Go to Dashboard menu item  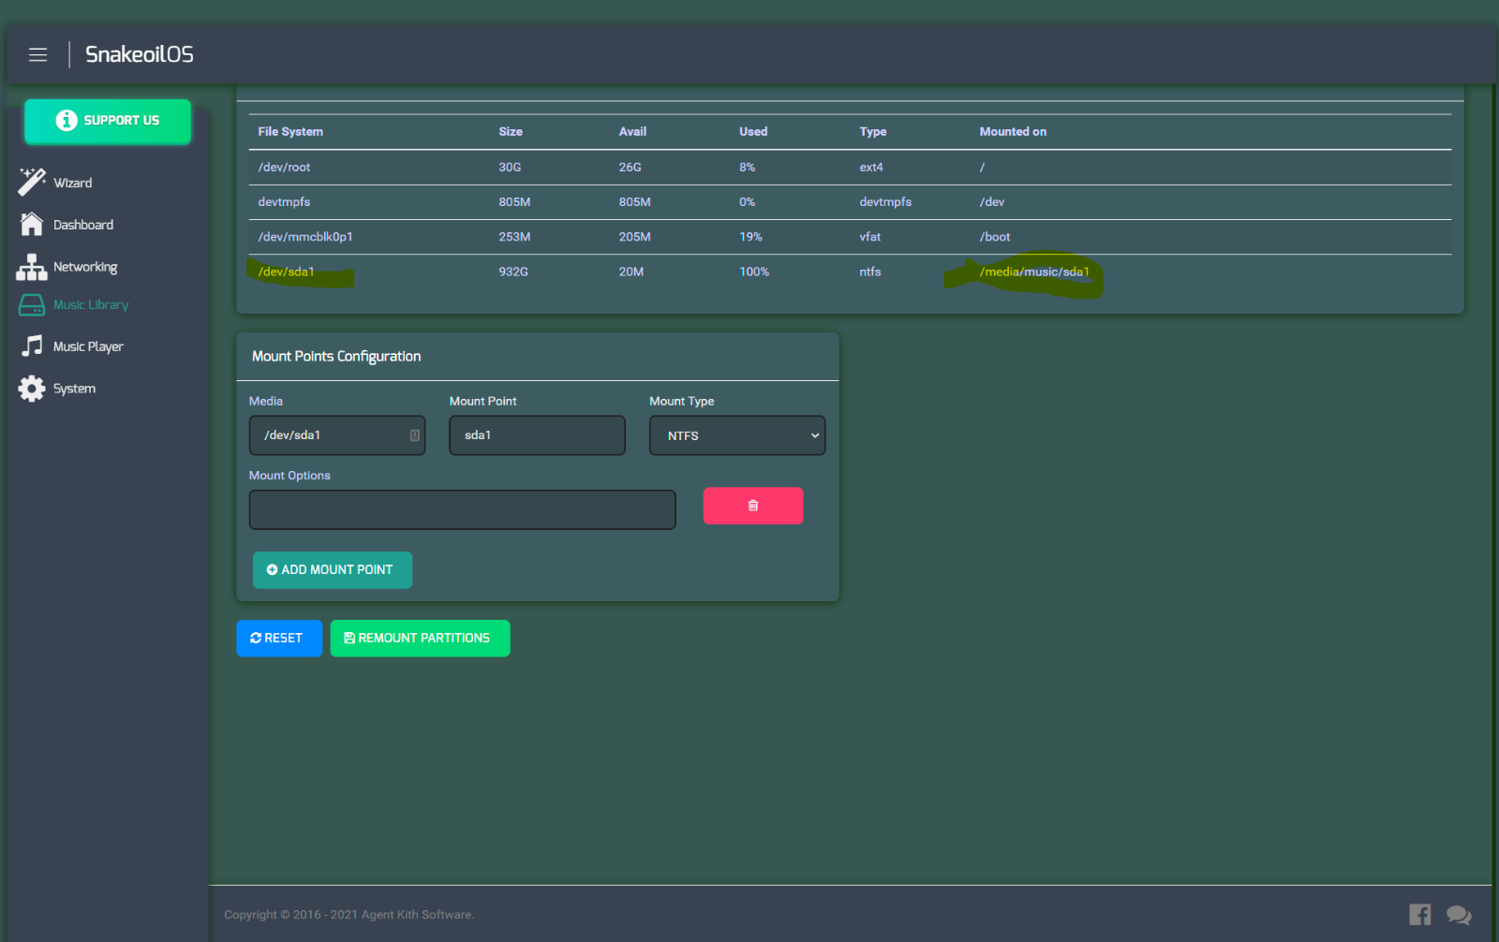pos(83,225)
